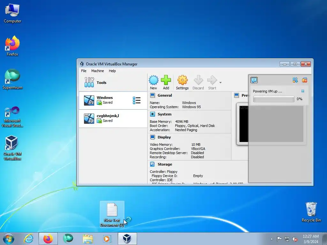
Task: Click VirtualBox taskbar button
Action: tap(127, 239)
